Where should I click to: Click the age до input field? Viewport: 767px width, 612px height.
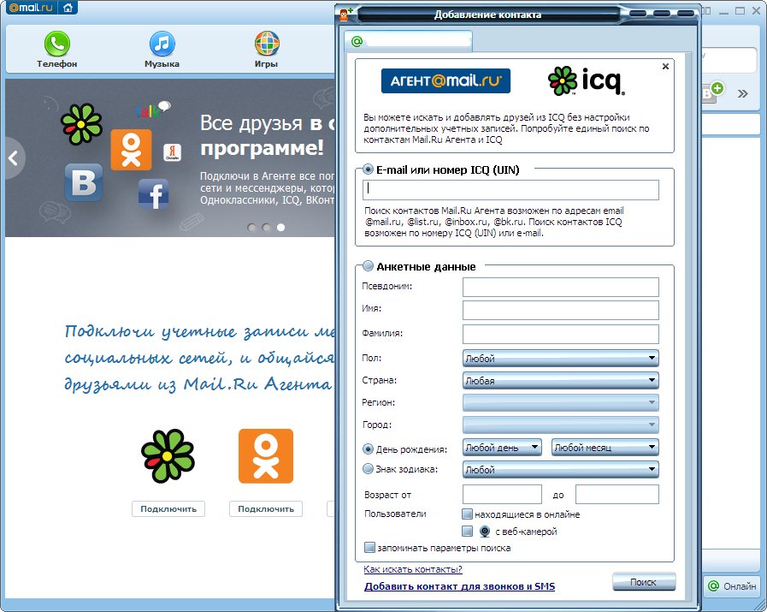(x=617, y=495)
